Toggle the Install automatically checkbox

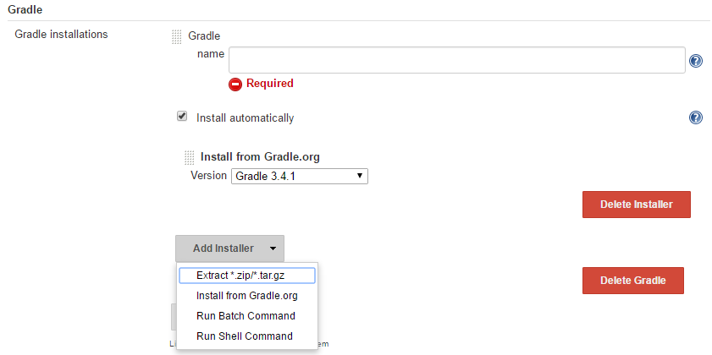(x=181, y=117)
